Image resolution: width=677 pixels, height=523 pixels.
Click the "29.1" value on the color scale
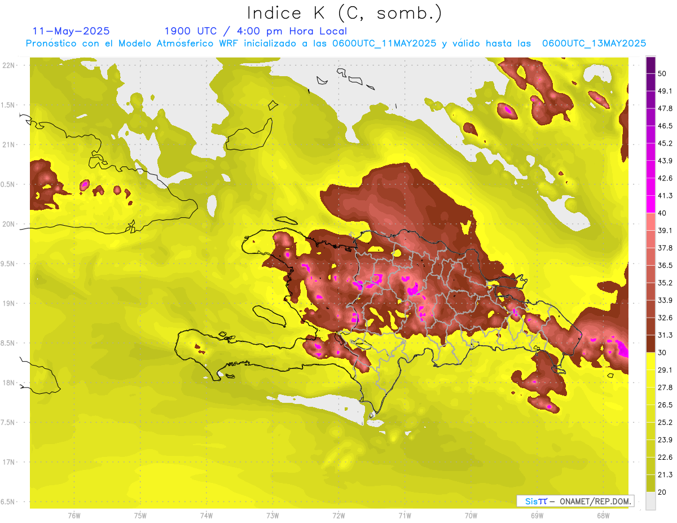pyautogui.click(x=665, y=370)
